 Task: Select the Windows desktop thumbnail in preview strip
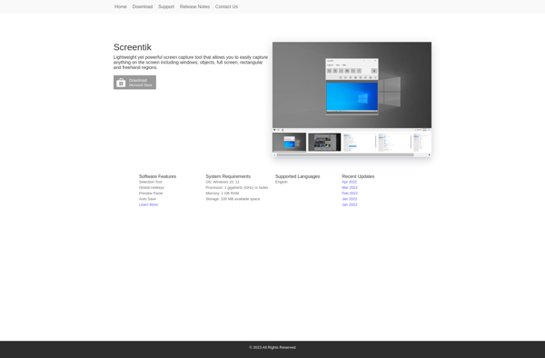click(x=289, y=142)
